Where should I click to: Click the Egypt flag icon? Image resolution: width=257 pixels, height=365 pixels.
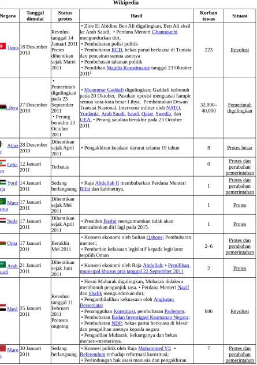(x=3, y=307)
